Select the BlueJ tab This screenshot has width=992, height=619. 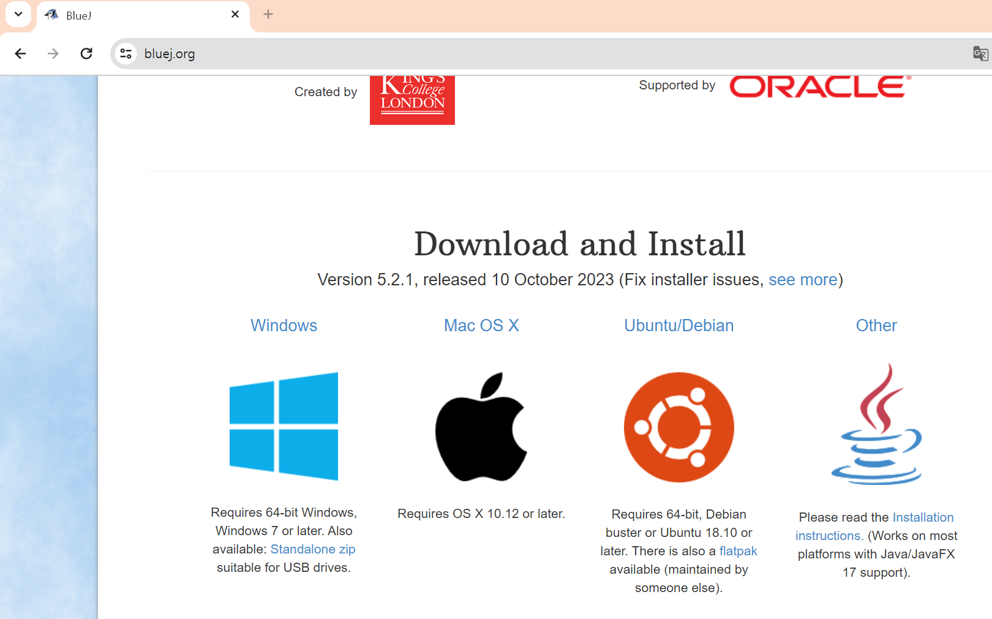pos(143,15)
